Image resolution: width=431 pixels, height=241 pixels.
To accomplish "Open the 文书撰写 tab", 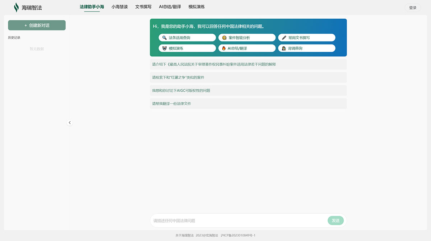I will pos(143,7).
